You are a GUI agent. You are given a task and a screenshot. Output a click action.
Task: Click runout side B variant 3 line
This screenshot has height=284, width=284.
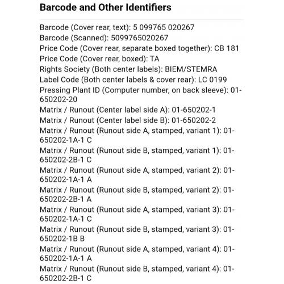coord(137,234)
